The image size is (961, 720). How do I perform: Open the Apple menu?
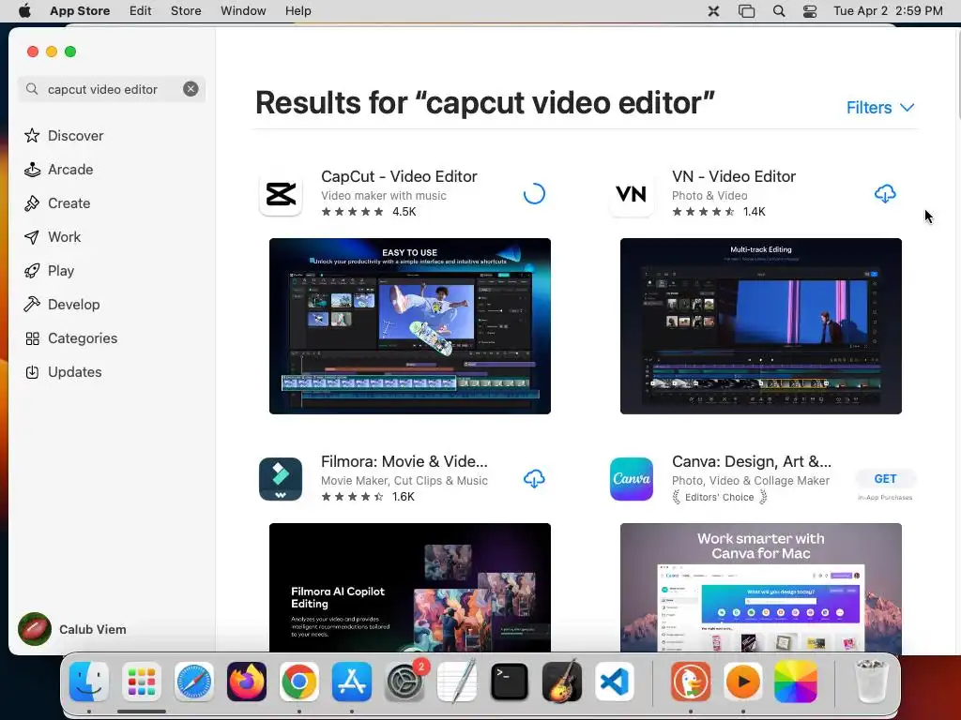pos(24,11)
